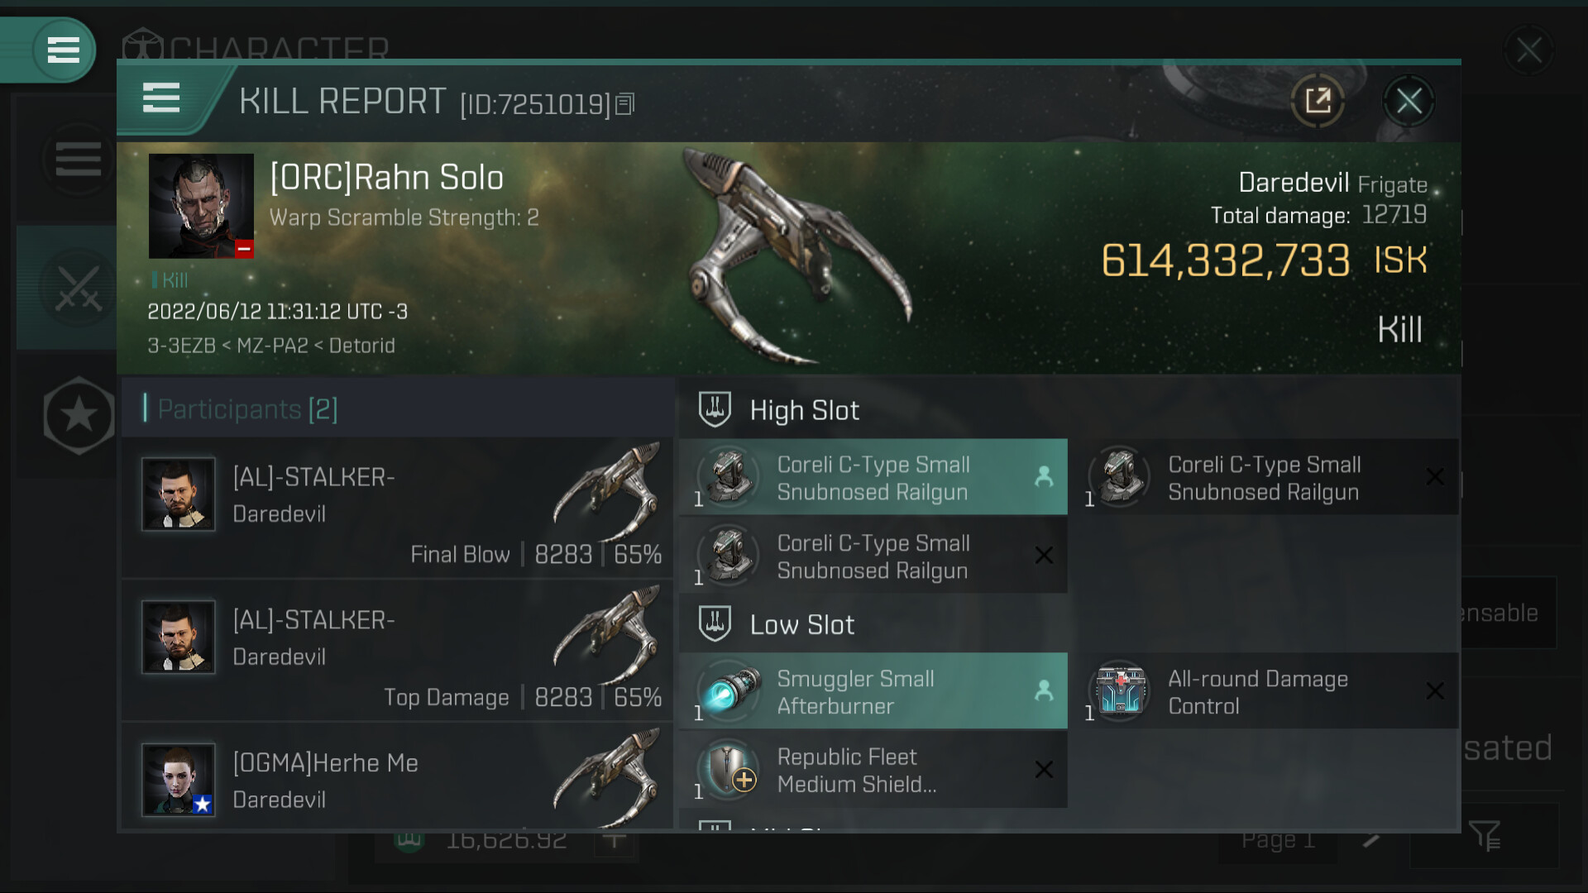
Task: Click the All-round Damage Control module icon
Action: (x=1120, y=691)
